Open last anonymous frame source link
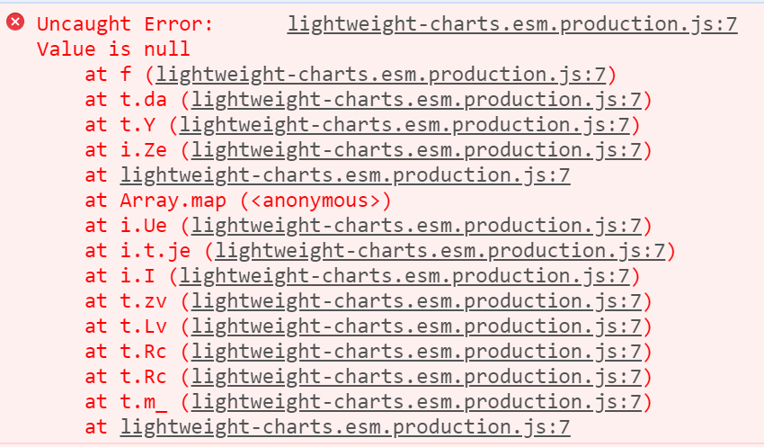This screenshot has height=447, width=764. pos(345,427)
